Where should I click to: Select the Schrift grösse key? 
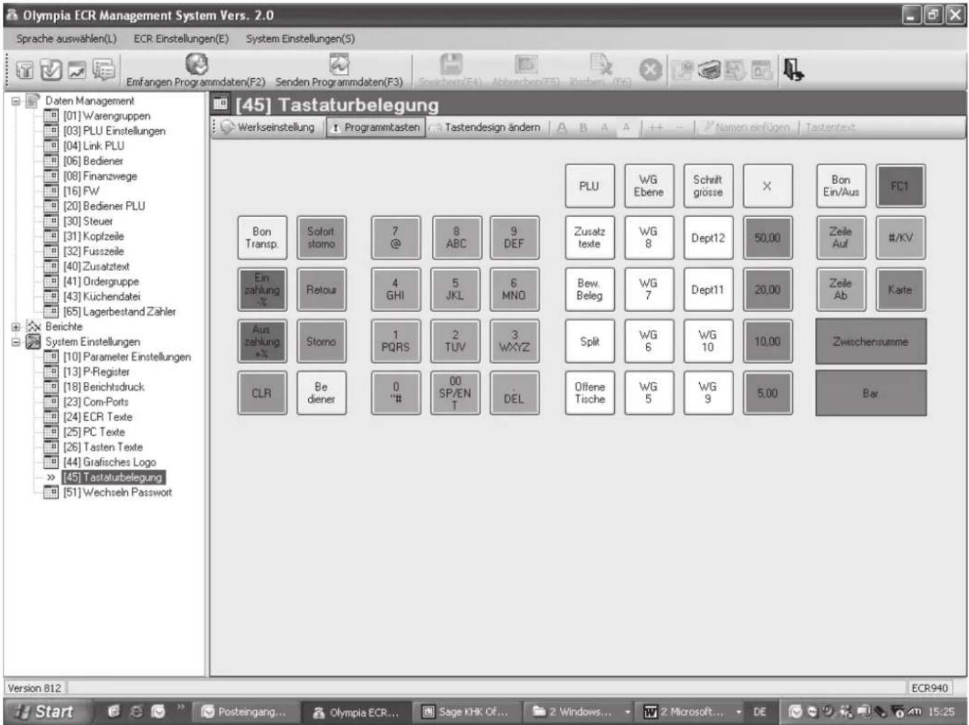click(x=708, y=186)
